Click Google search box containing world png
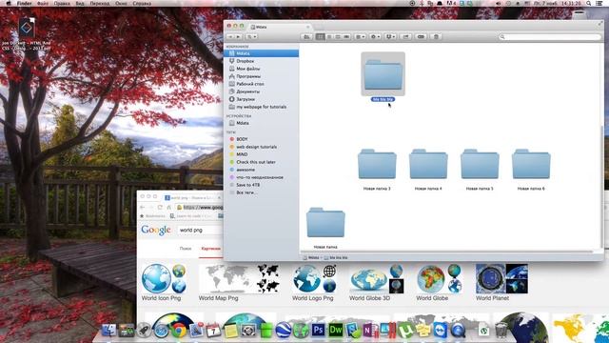Image resolution: width=609 pixels, height=343 pixels. pos(200,230)
